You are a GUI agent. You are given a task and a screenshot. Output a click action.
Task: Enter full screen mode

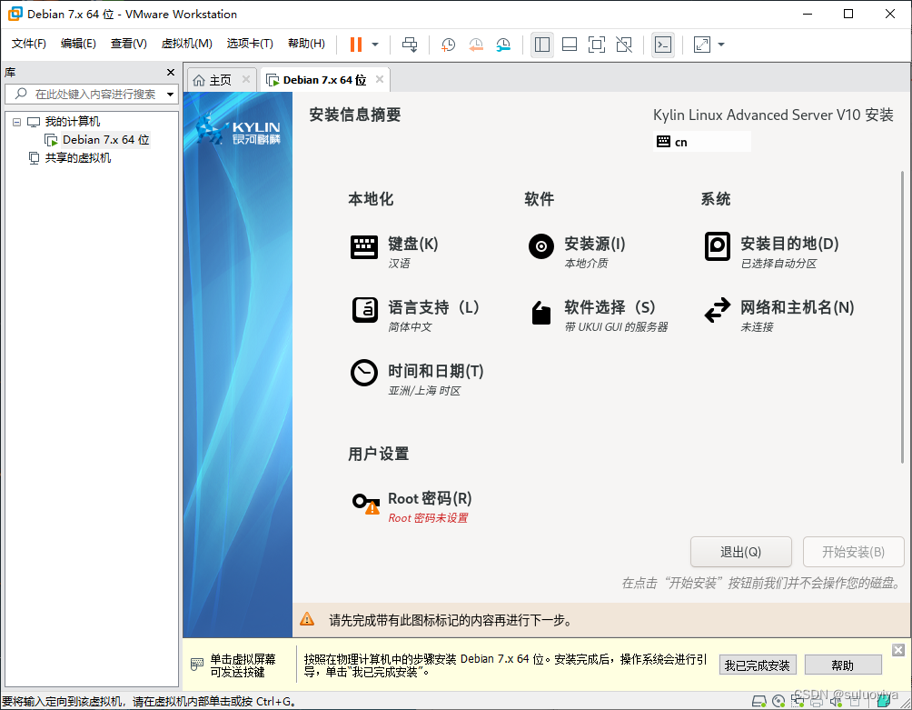pos(597,44)
